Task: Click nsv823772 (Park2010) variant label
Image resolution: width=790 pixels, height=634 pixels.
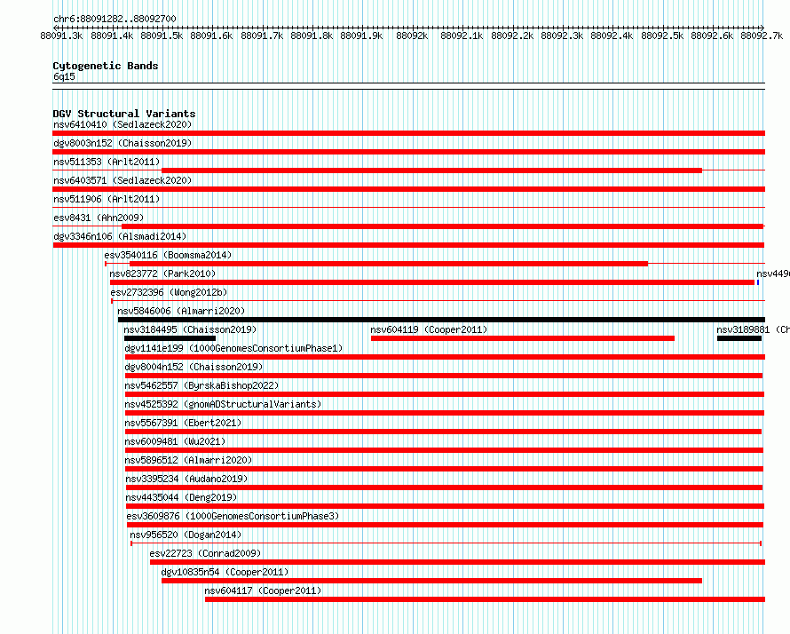Action: point(162,273)
